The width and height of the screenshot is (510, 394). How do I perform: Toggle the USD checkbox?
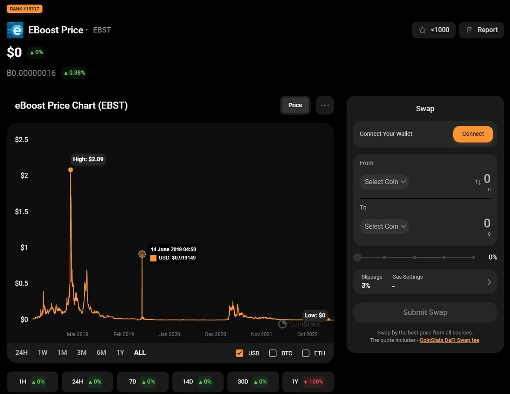[240, 353]
